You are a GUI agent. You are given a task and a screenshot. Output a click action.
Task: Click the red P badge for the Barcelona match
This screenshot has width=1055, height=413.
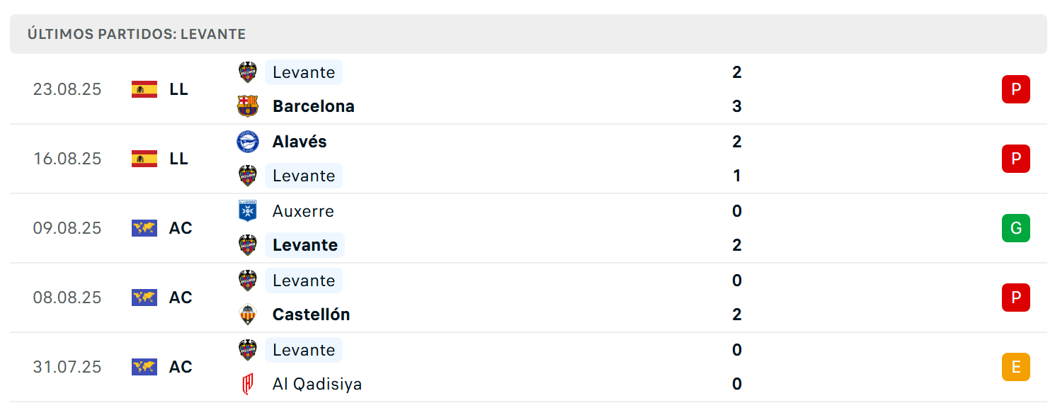click(1015, 89)
